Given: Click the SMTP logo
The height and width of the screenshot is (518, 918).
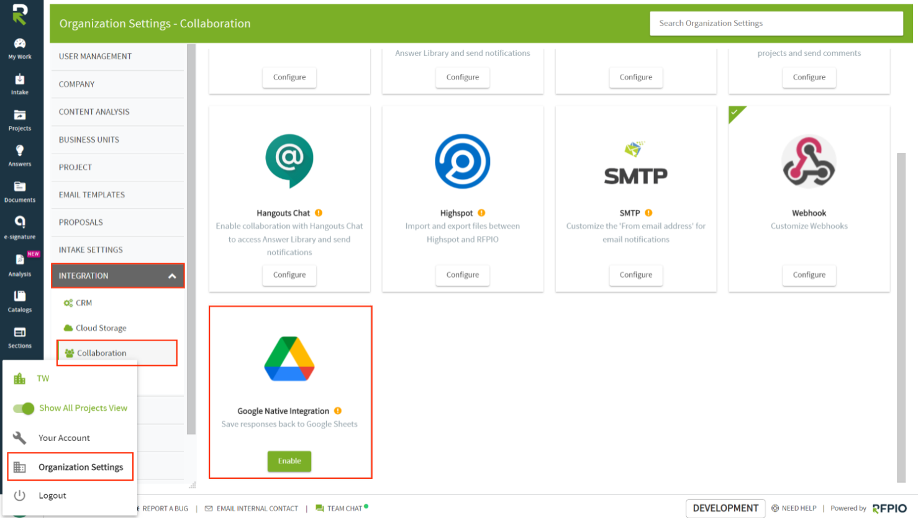Looking at the screenshot, I should pos(636,163).
